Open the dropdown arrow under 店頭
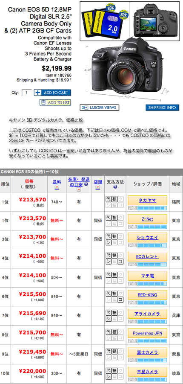Viewport: 183px width, 384px height. pyautogui.click(x=98, y=187)
